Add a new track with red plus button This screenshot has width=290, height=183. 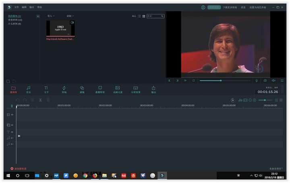(12, 169)
